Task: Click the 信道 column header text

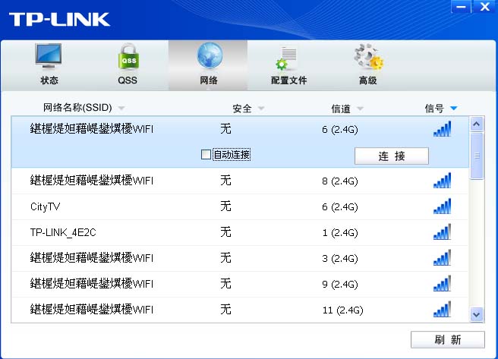Action: tap(341, 109)
